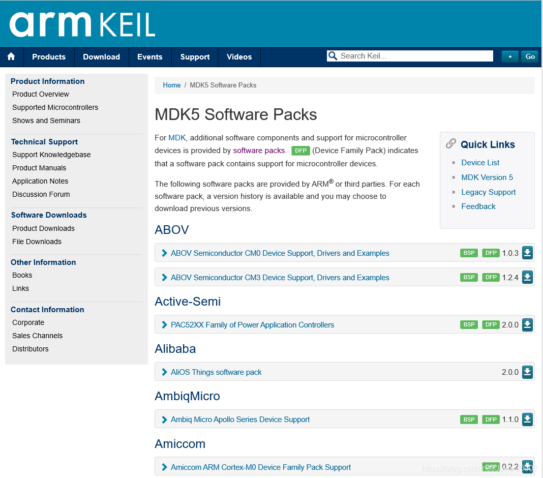The height and width of the screenshot is (478, 543).
Task: Open Supported Microcontrollers in sidebar
Action: [55, 107]
